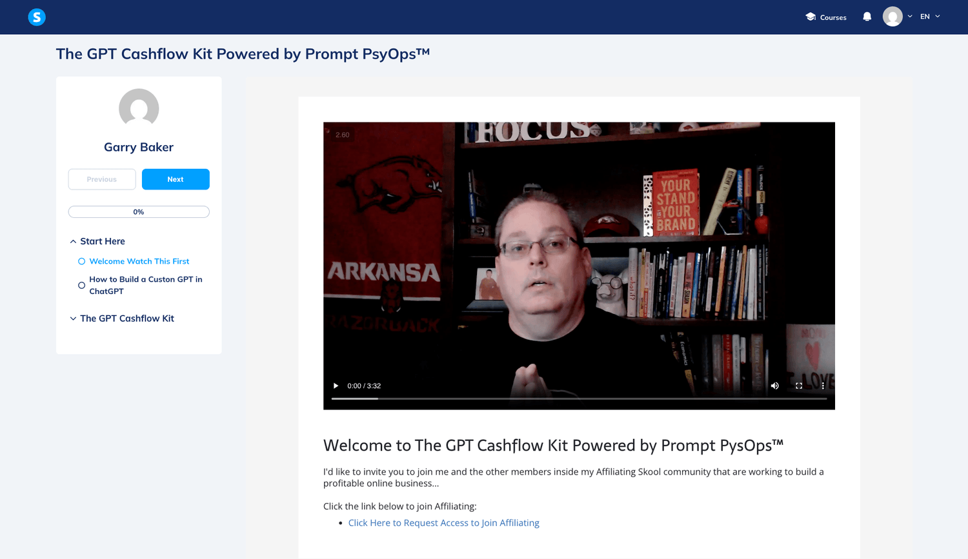Image resolution: width=968 pixels, height=559 pixels.
Task: Click the user avatar in header
Action: click(x=892, y=17)
